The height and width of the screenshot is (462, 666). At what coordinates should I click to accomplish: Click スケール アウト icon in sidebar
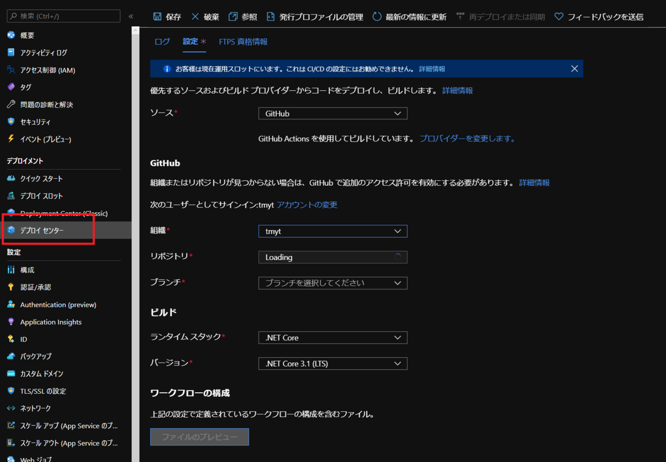(11, 443)
